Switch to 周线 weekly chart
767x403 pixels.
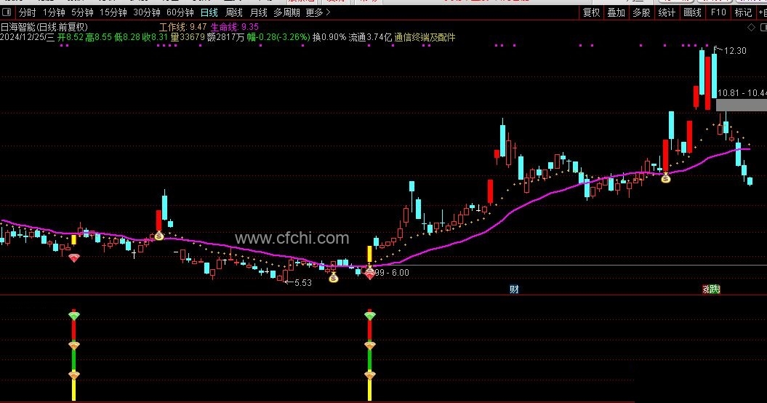(234, 12)
